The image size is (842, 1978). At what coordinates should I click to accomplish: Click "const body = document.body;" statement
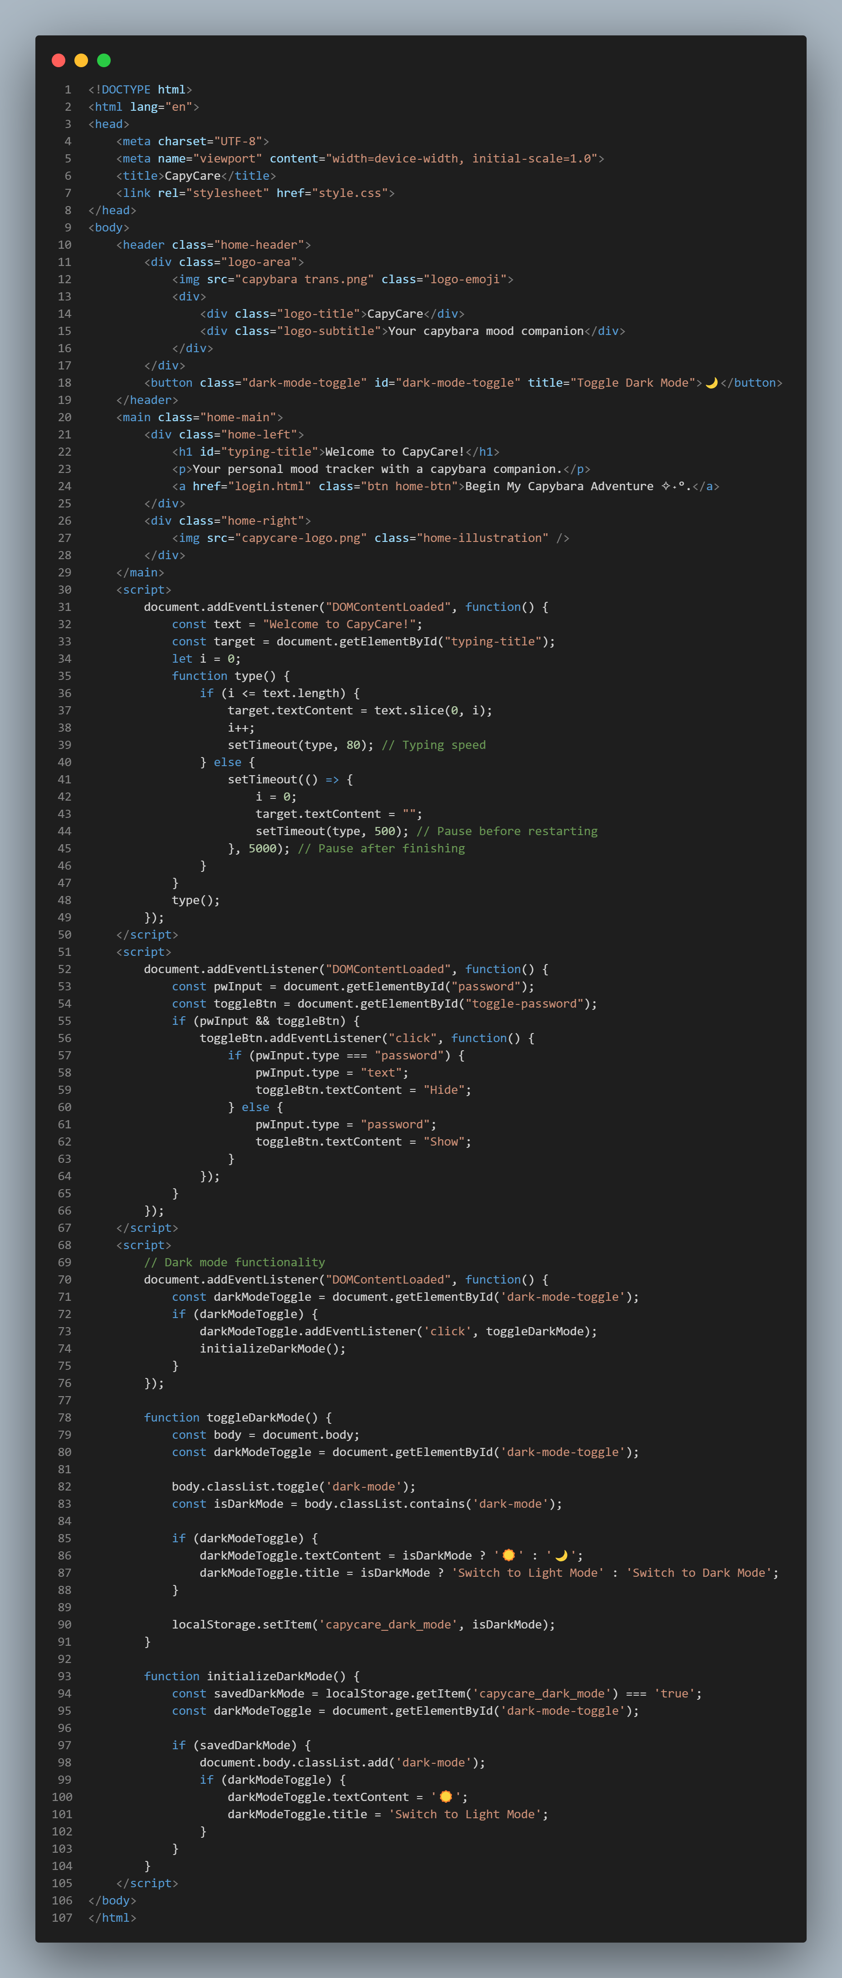[x=265, y=1435]
